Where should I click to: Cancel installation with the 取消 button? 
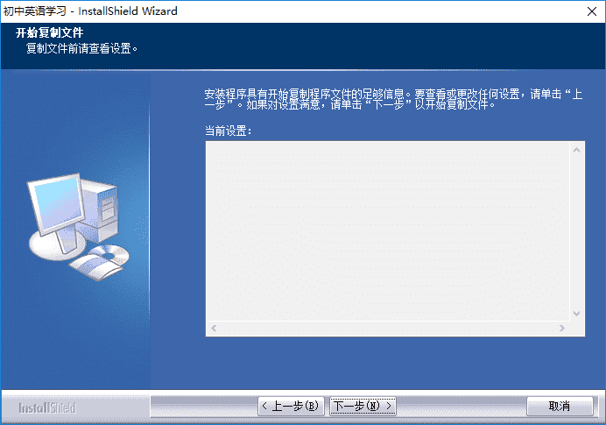click(560, 406)
